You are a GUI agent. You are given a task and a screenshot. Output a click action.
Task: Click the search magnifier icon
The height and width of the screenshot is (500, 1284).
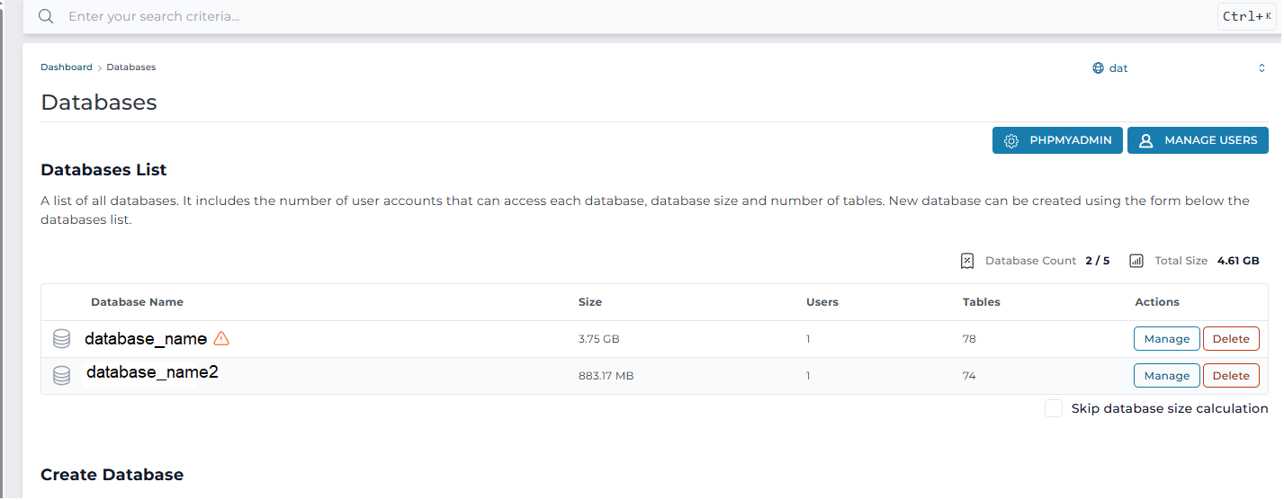click(46, 17)
